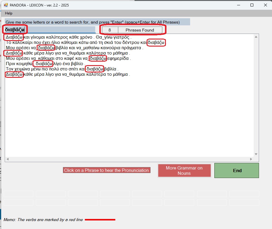Click the search field containing διαβάζω
Viewport: 272px width, 229px height.
point(50,30)
